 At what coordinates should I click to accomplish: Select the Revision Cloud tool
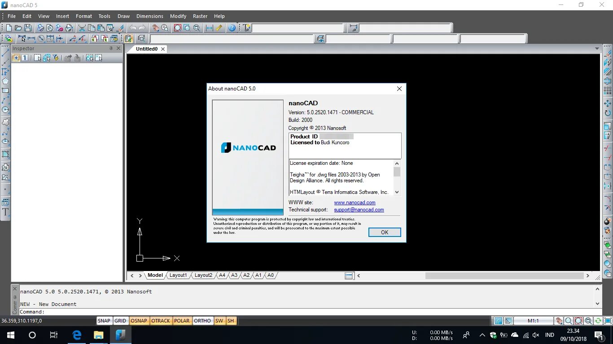tap(5, 122)
